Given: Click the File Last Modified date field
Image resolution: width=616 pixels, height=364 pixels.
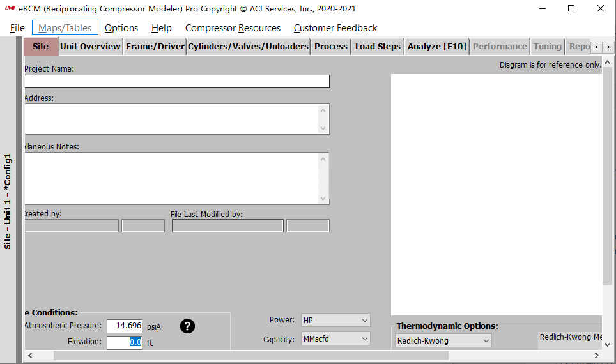Looking at the screenshot, I should point(307,226).
